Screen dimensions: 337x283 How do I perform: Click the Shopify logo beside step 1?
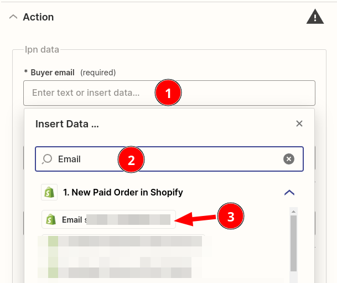click(x=49, y=192)
